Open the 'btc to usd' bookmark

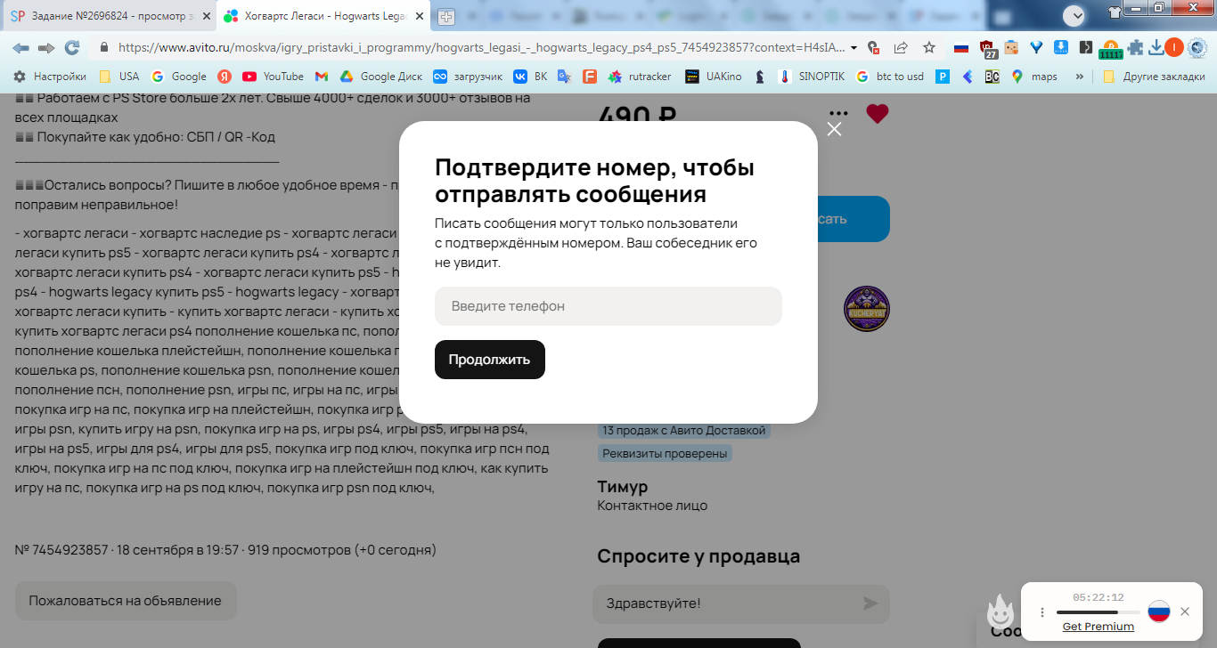coord(889,77)
